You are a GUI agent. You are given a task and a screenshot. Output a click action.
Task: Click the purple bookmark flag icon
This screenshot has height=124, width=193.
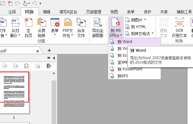[x=49, y=66]
